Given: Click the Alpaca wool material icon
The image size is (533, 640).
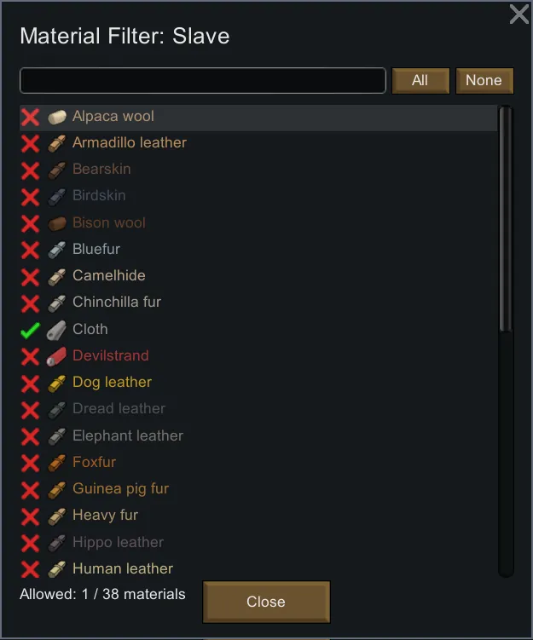Looking at the screenshot, I should (57, 117).
